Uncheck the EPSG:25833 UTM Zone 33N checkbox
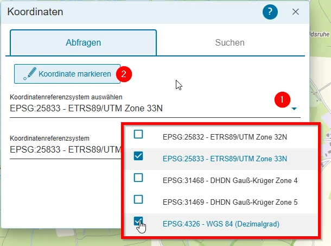 [138, 156]
